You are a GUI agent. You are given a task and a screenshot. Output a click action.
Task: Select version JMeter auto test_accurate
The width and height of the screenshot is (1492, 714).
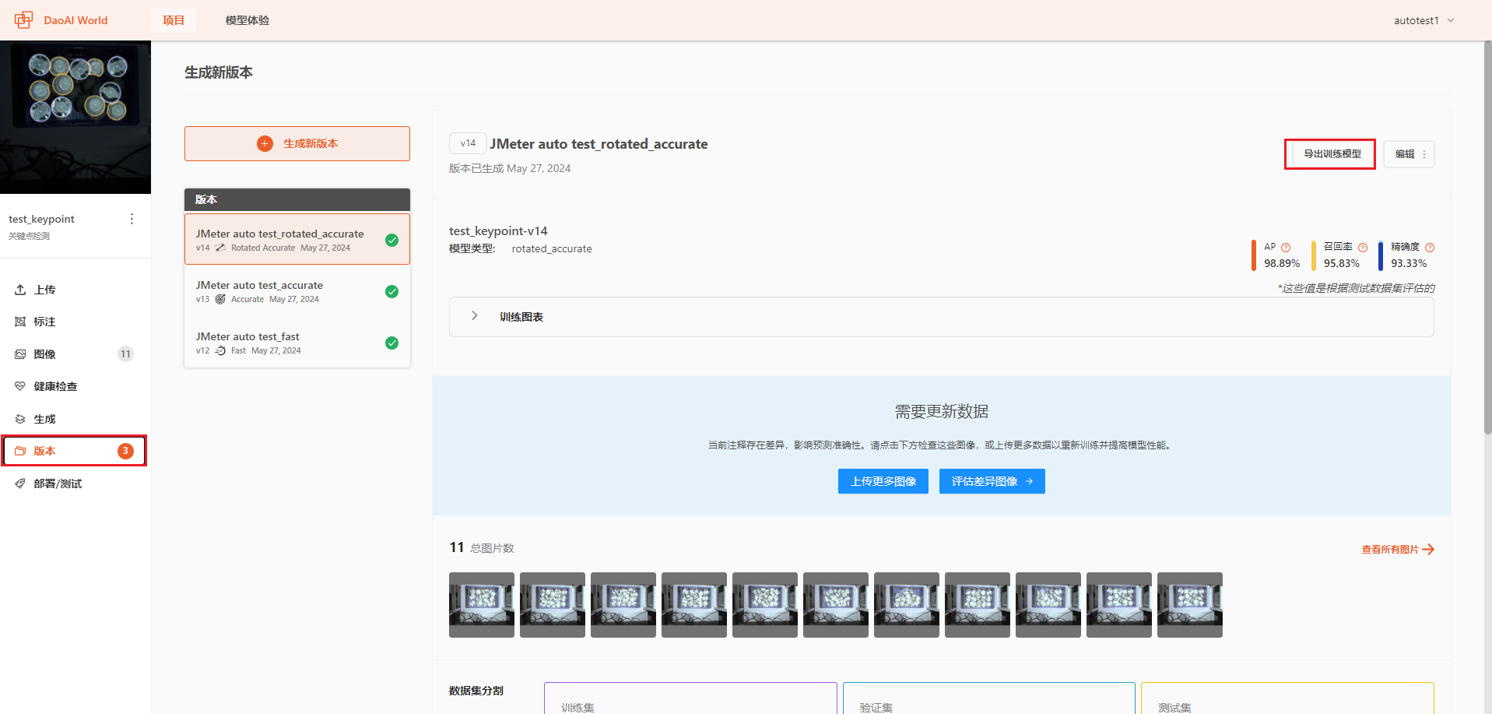[x=297, y=291]
